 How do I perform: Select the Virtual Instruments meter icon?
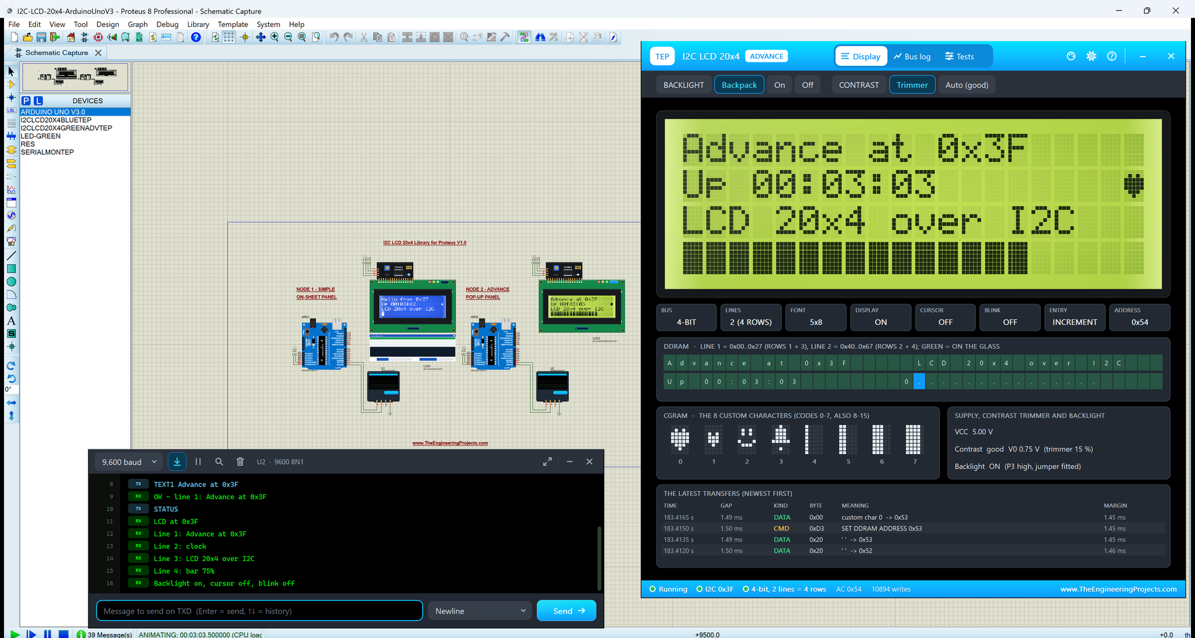click(x=11, y=242)
